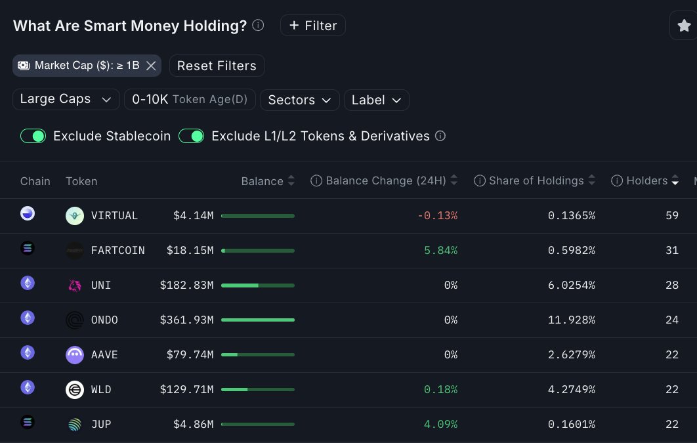Click the star favorite icon

[x=684, y=26]
